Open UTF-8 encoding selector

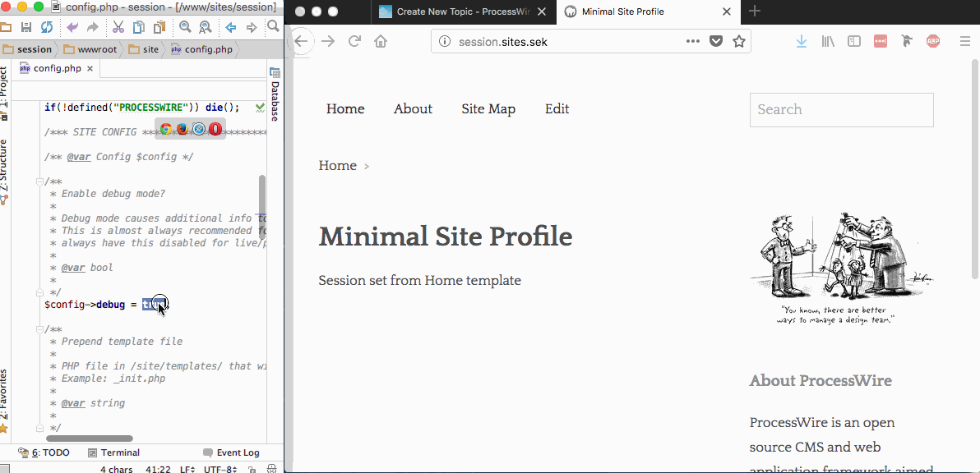(x=220, y=469)
